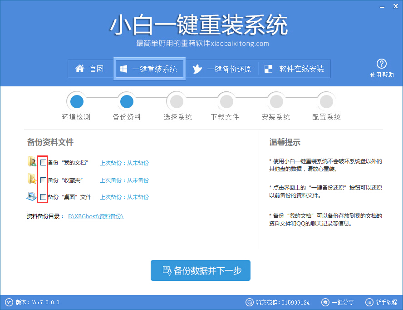The width and height of the screenshot is (403, 310).
Task: Enable backup for 我的文档
Action: click(x=43, y=162)
